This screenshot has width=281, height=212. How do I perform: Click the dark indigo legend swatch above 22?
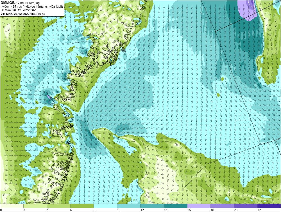coord(269,206)
